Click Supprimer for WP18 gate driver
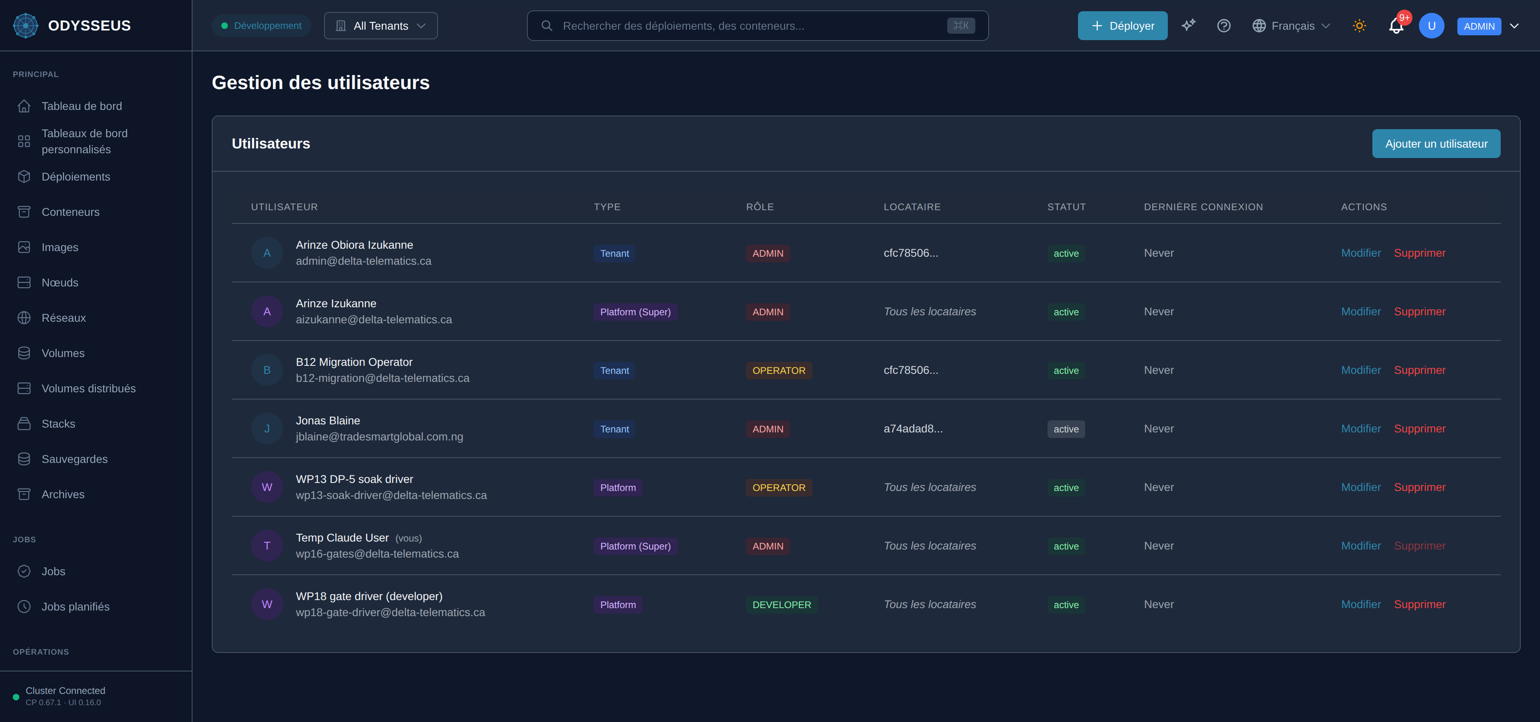Image resolution: width=1540 pixels, height=722 pixels. (1419, 604)
